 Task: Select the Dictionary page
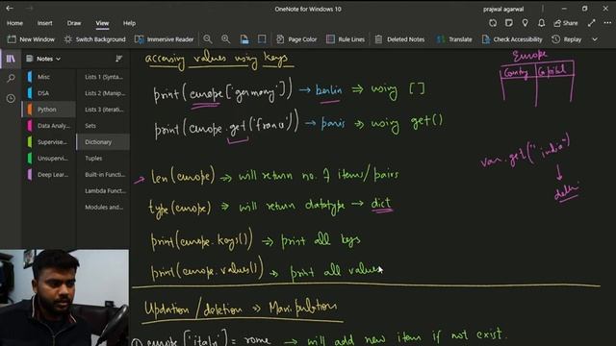click(x=103, y=142)
